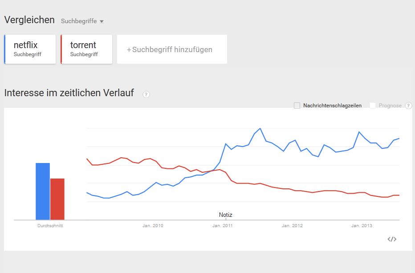The height and width of the screenshot is (273, 415).
Task: Click the Vergleichen heading
Action: tap(29, 20)
